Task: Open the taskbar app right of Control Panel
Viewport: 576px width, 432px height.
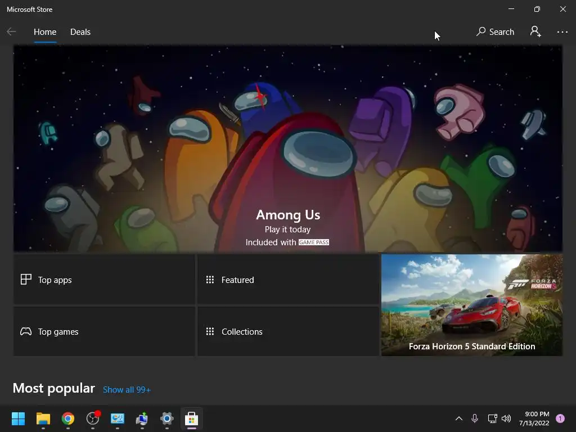Action: click(x=142, y=418)
